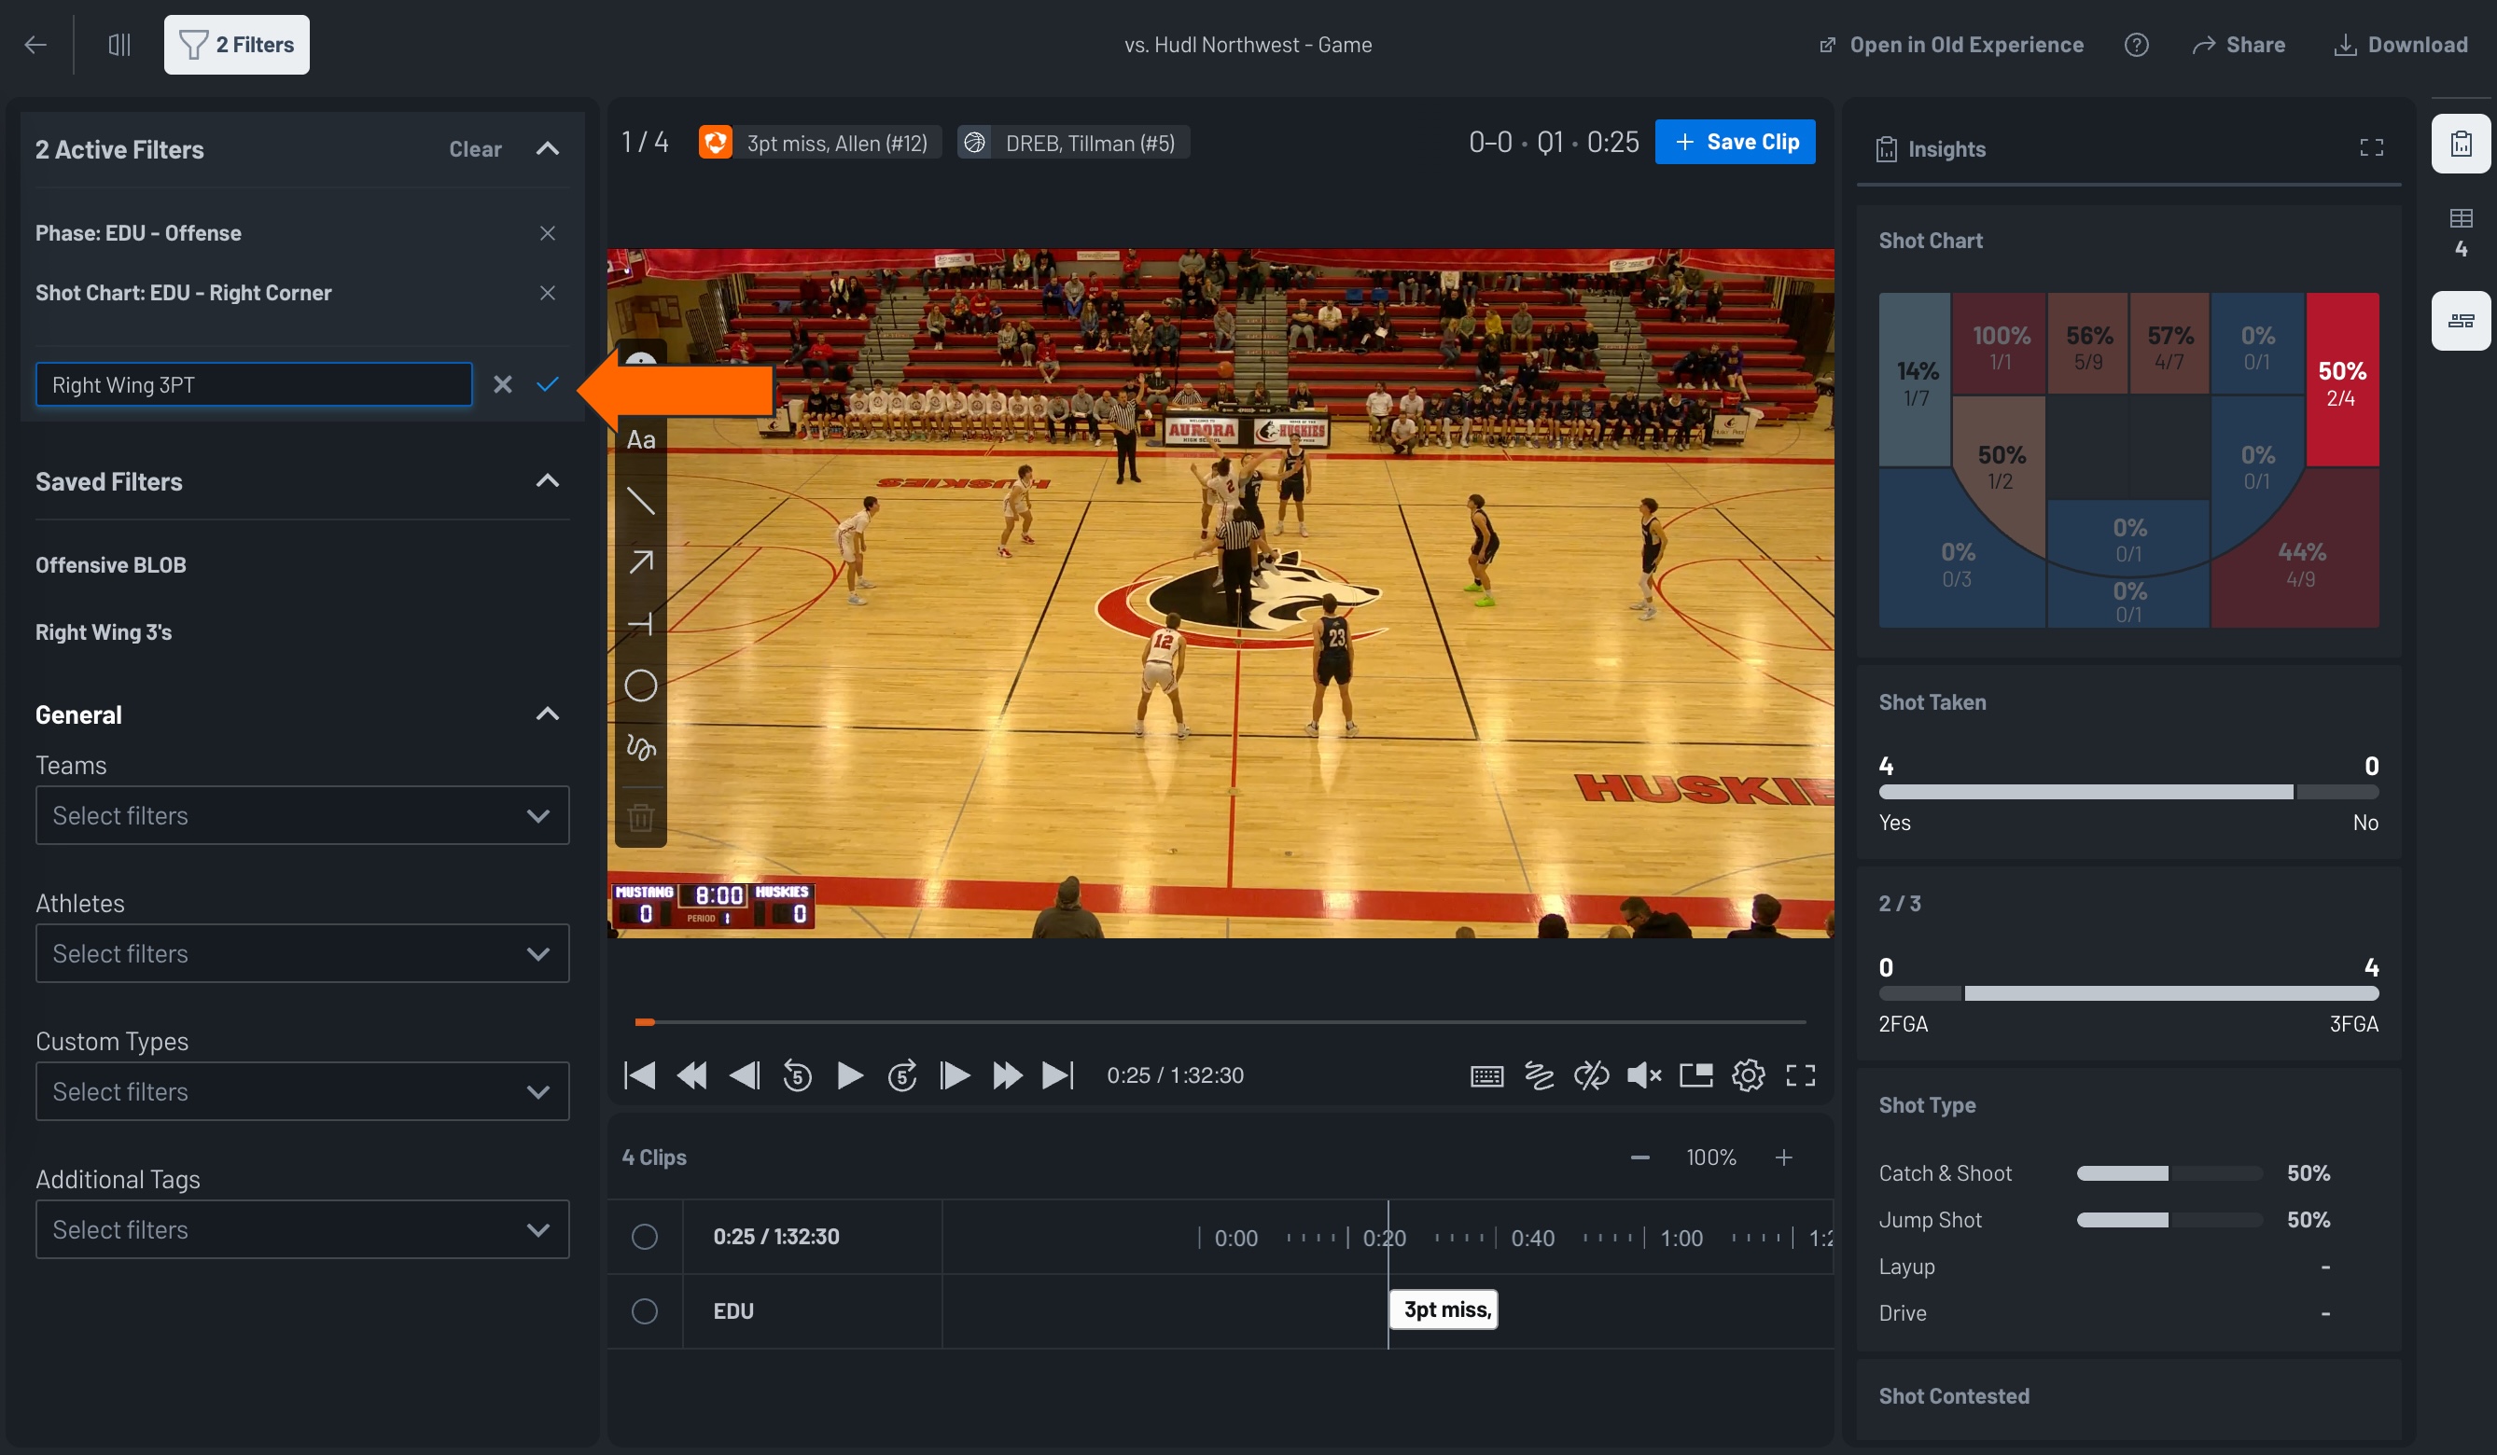Open the stats table view showing 4
Viewport: 2497px width, 1455px height.
tap(2462, 233)
